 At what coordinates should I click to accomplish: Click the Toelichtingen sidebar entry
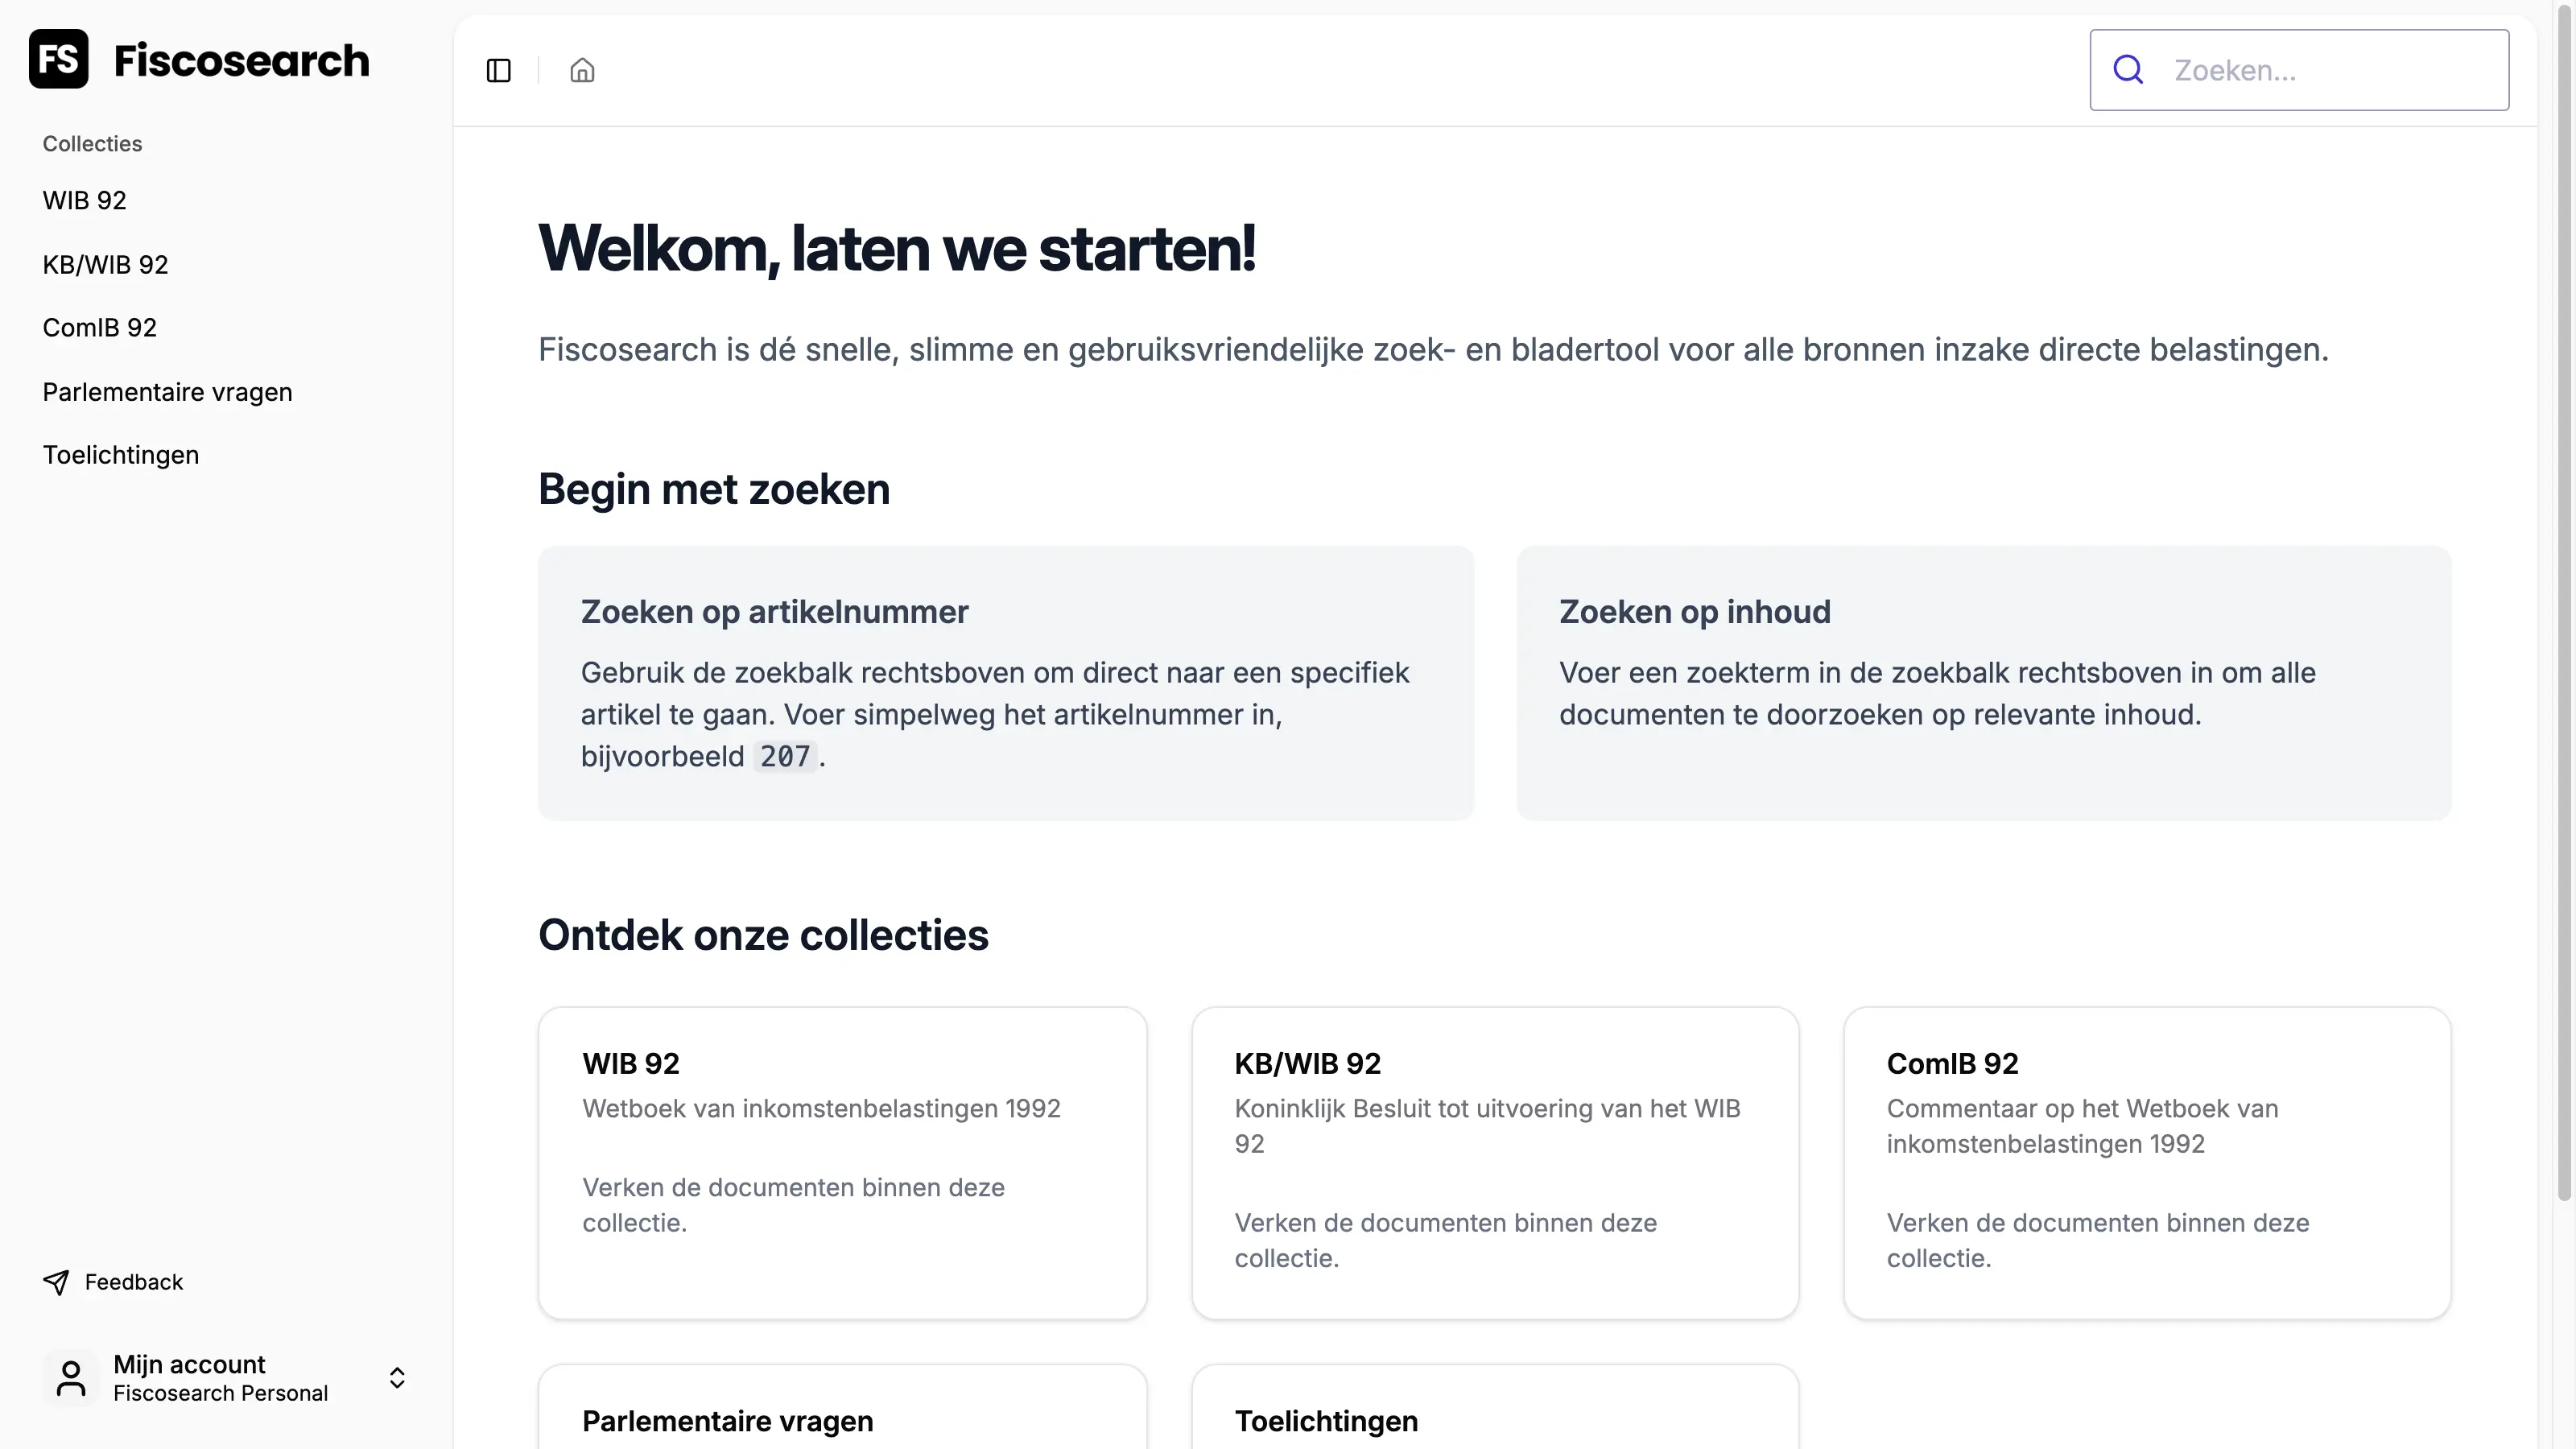click(x=120, y=454)
